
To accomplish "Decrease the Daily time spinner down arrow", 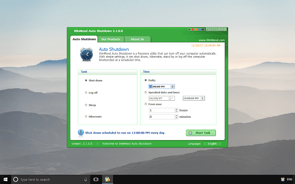I will (x=172, y=87).
